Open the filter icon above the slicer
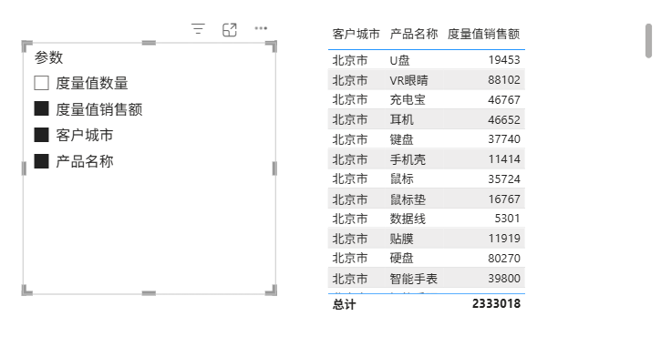The height and width of the screenshot is (337, 661). (198, 29)
